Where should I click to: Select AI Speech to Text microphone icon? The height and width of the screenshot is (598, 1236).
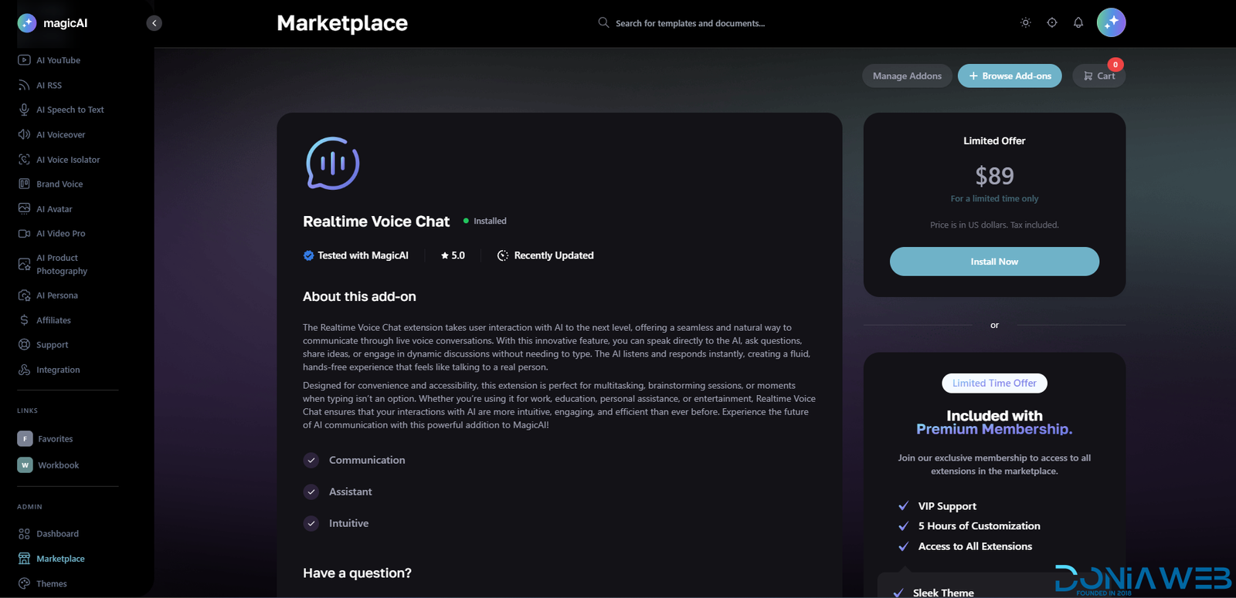coord(25,110)
